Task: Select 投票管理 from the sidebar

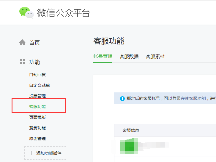Action: coord(37,96)
